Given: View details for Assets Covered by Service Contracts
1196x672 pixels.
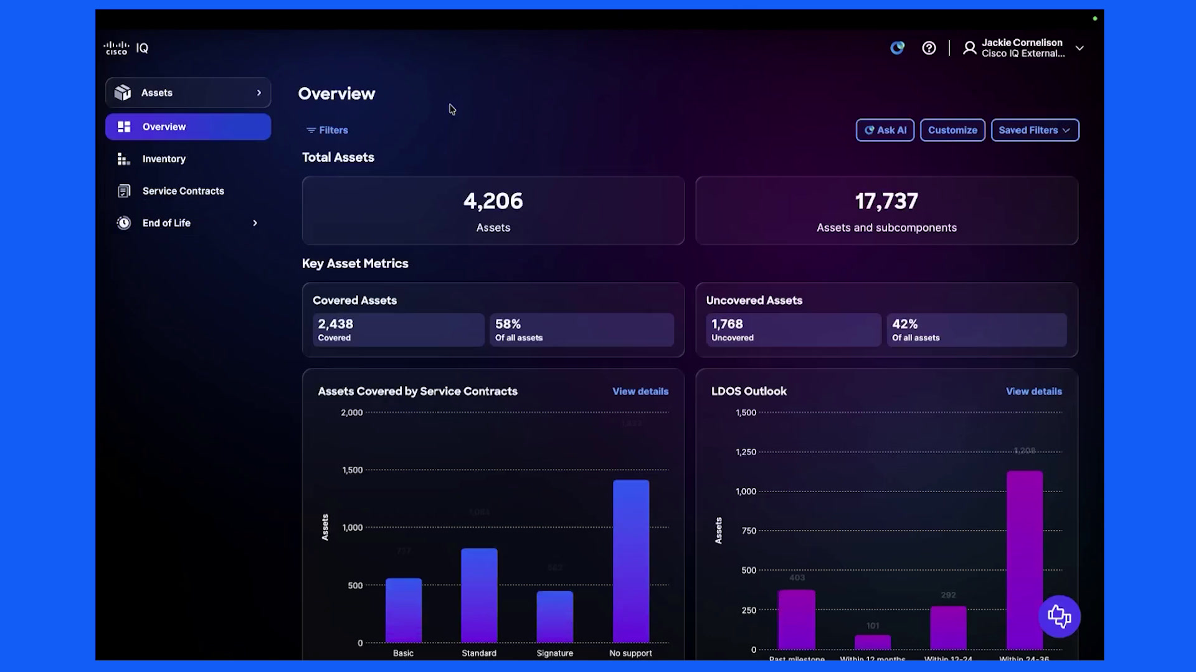Looking at the screenshot, I should [x=640, y=391].
